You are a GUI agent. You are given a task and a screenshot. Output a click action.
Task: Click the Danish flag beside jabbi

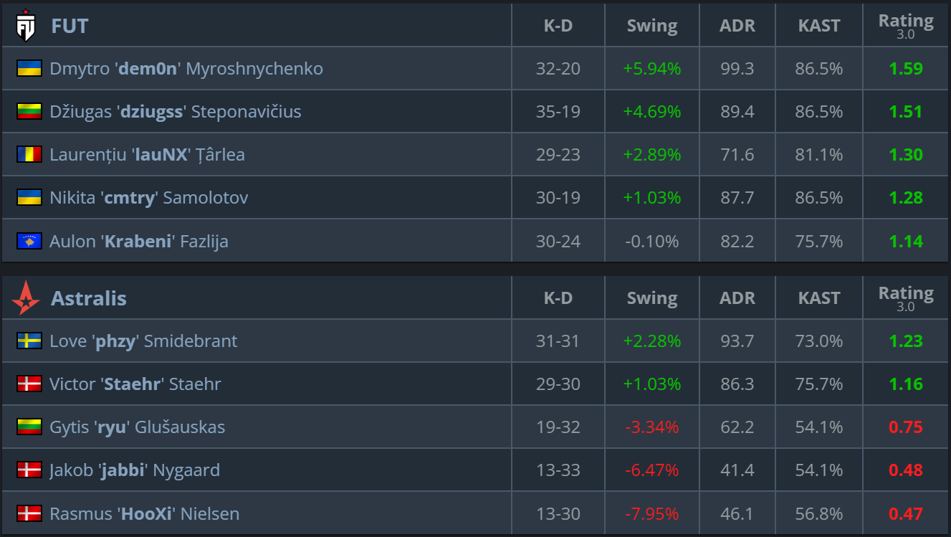click(x=29, y=470)
